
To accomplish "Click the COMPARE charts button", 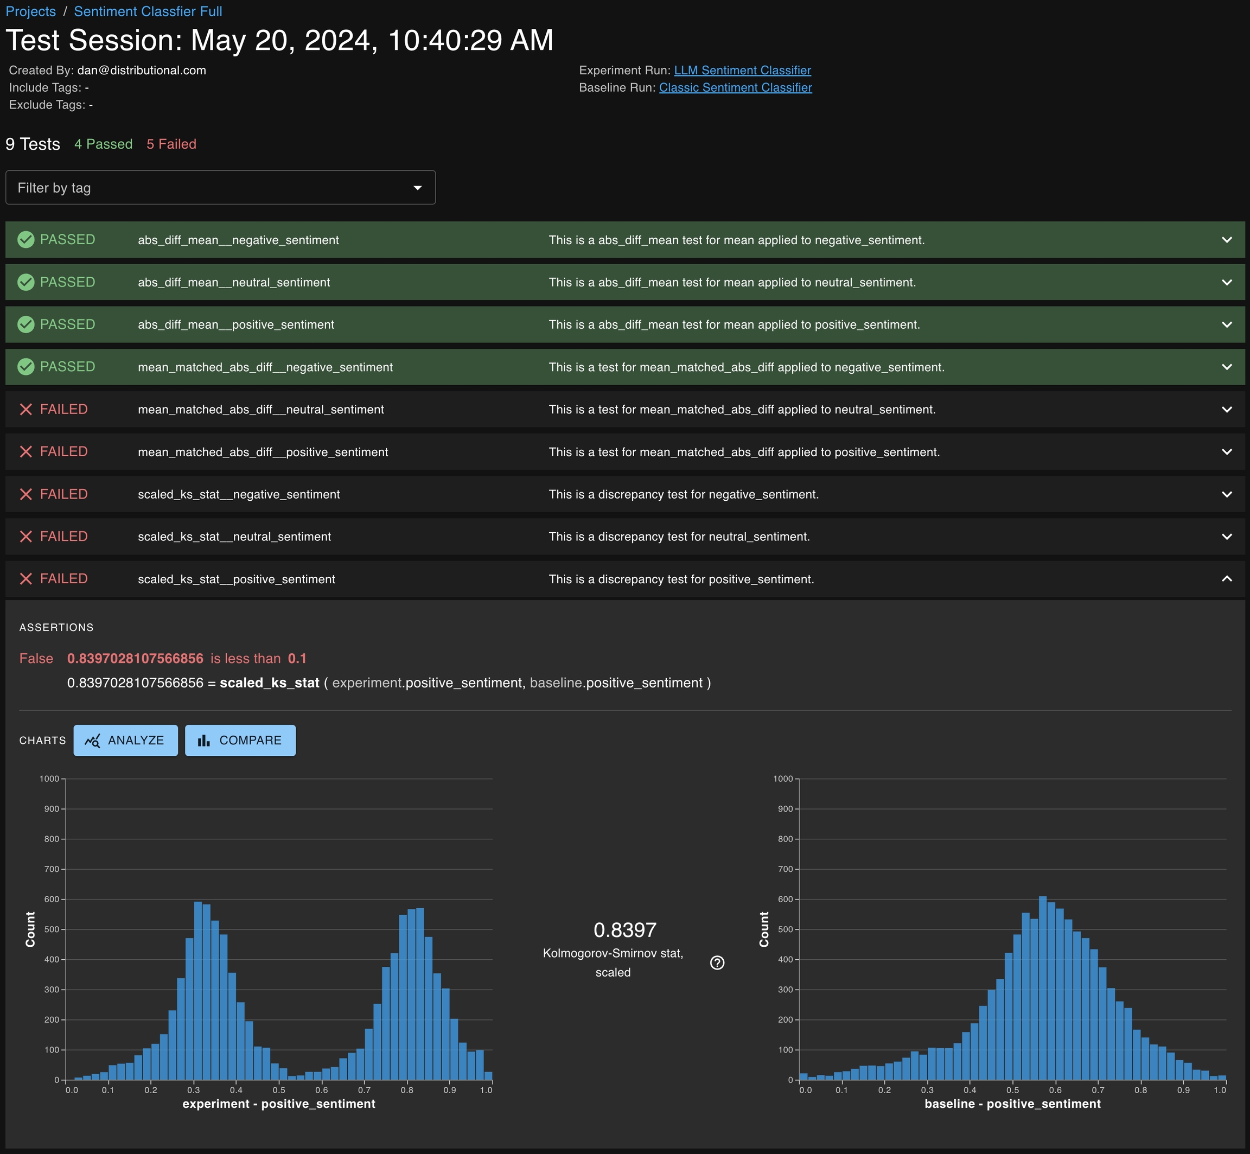I will point(240,740).
